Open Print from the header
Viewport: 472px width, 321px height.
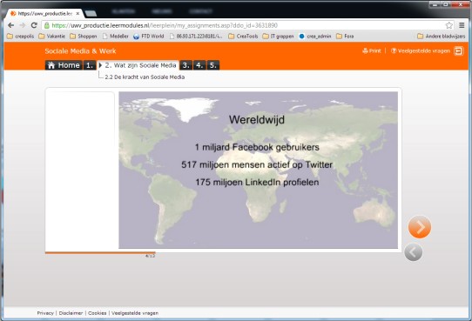[372, 50]
